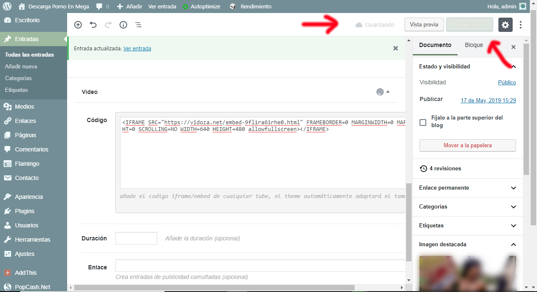
Task: Collapse the Video meta box
Action: [388, 91]
